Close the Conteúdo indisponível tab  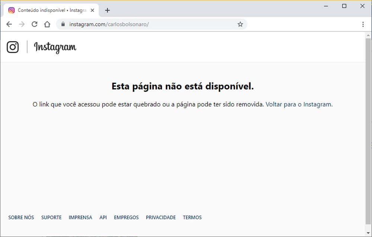click(93, 10)
